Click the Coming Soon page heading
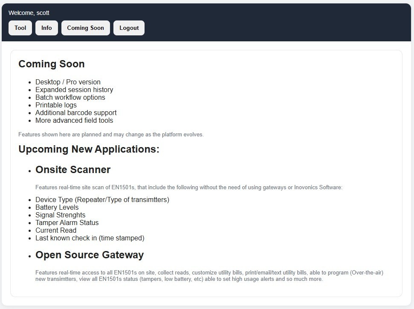The width and height of the screenshot is (414, 309). [x=51, y=64]
